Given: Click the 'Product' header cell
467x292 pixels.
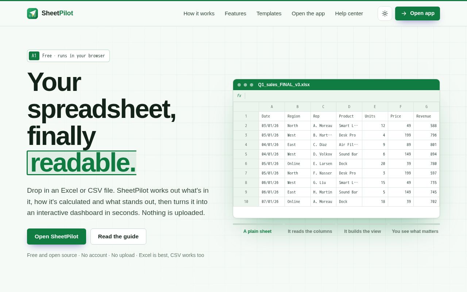Looking at the screenshot, I should [x=349, y=116].
